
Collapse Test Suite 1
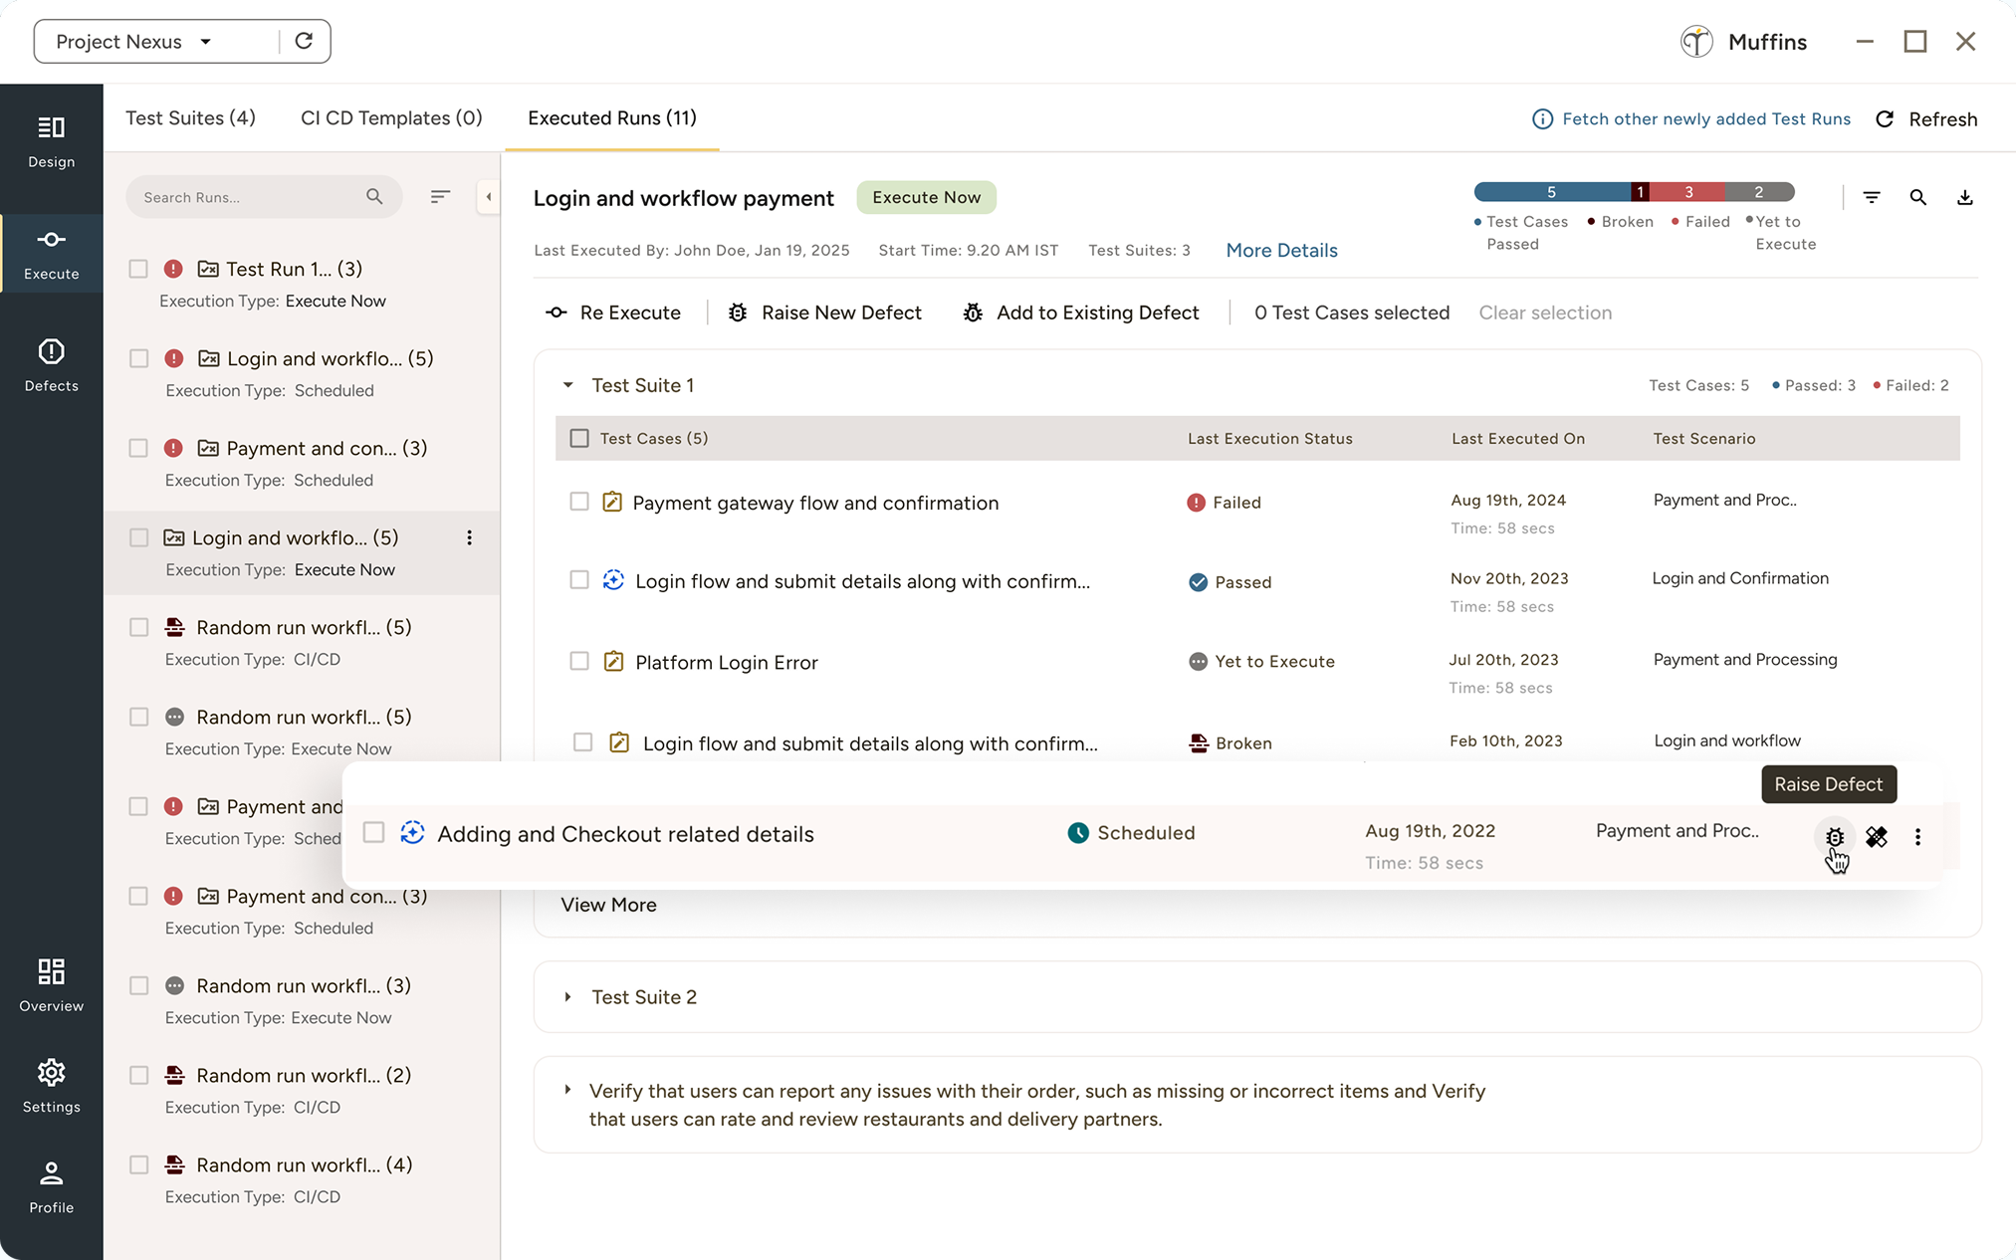coord(567,385)
